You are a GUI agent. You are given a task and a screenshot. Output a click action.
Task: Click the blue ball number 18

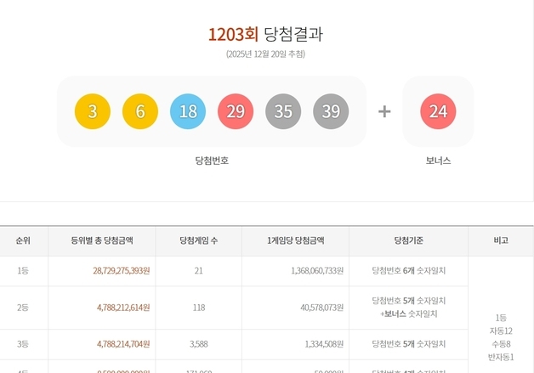pos(188,111)
